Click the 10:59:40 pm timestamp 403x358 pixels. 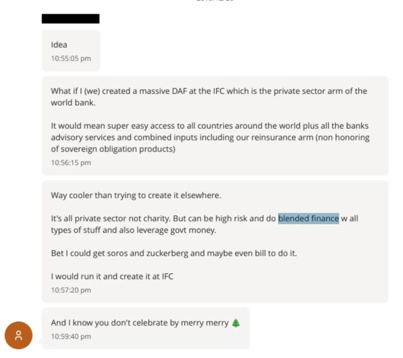tap(71, 336)
